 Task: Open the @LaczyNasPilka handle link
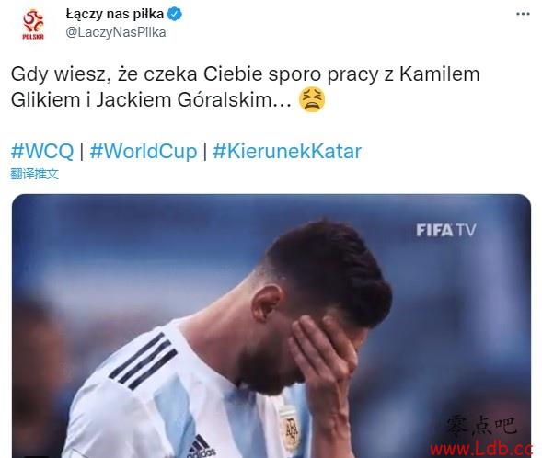pos(115,32)
